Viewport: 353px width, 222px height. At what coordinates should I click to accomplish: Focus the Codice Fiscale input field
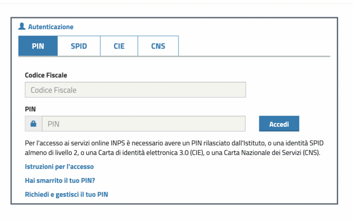[x=135, y=90]
